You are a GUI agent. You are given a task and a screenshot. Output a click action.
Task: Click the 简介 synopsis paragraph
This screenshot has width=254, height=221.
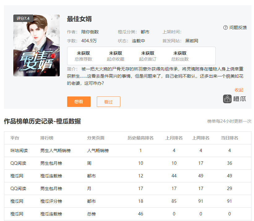[x=155, y=76]
